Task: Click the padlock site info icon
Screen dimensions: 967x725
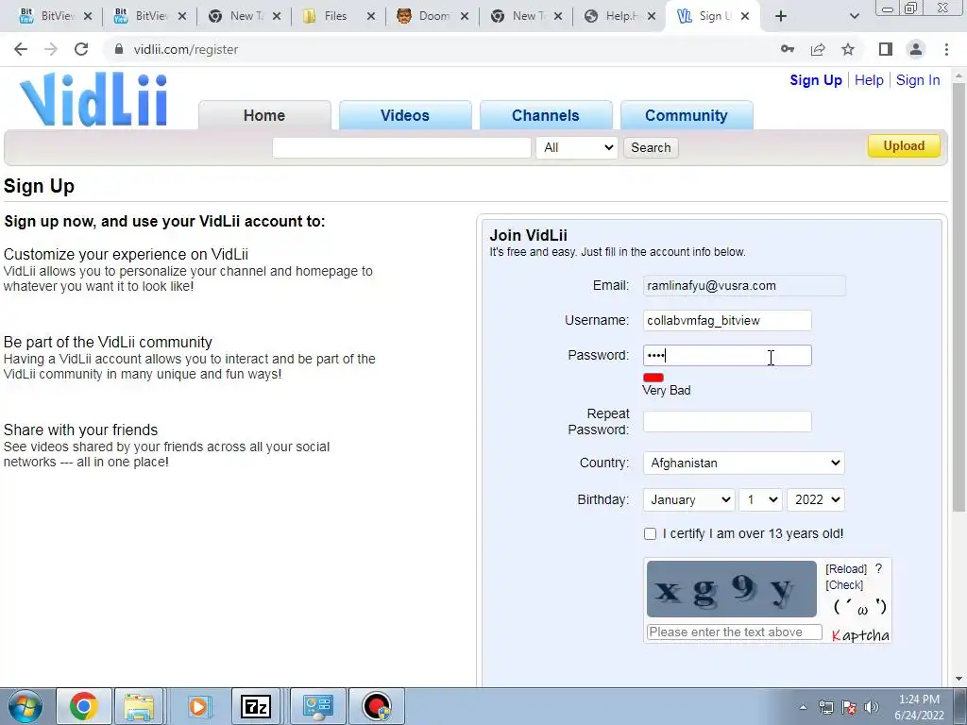Action: click(x=118, y=49)
